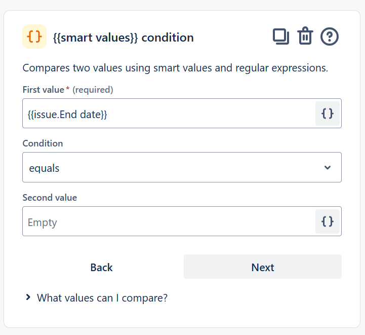Open smart value picker for First value
365x335 pixels.
click(328, 114)
